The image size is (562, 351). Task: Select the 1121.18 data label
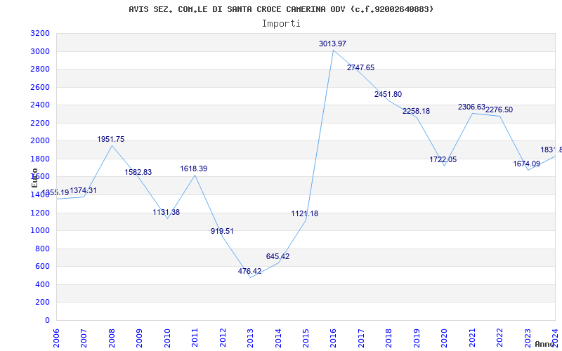click(x=305, y=214)
